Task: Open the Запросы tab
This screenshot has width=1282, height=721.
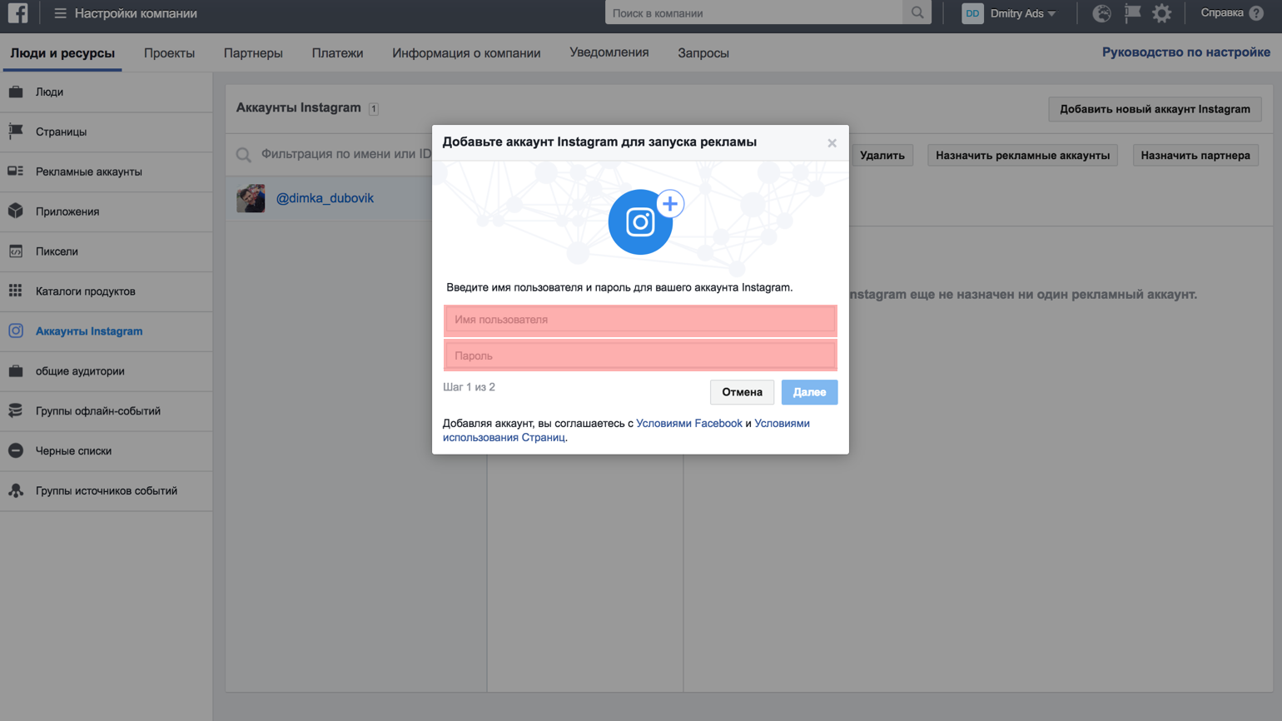Action: (703, 52)
